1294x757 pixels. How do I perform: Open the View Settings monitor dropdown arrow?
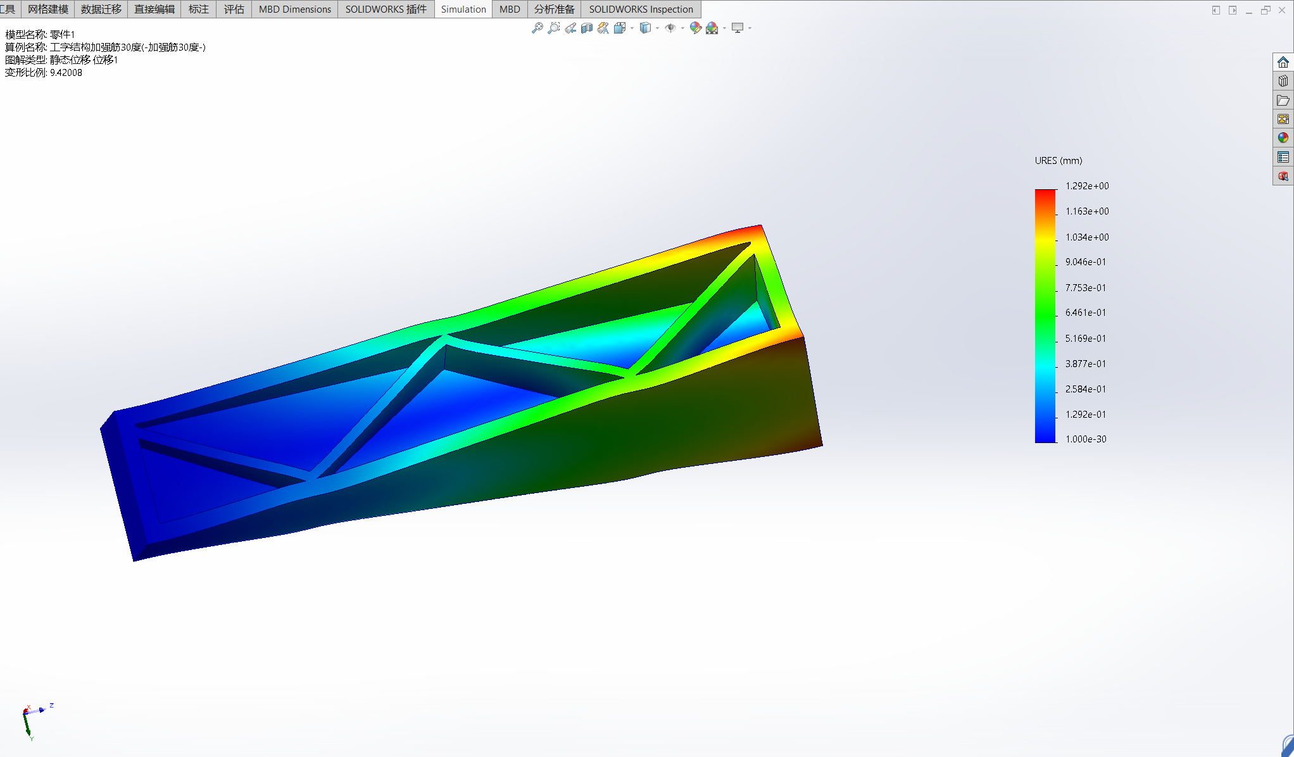tap(750, 28)
